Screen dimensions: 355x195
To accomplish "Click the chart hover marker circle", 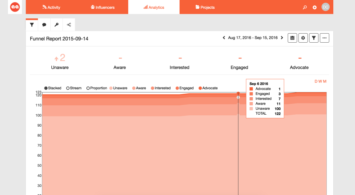I will point(238,97).
